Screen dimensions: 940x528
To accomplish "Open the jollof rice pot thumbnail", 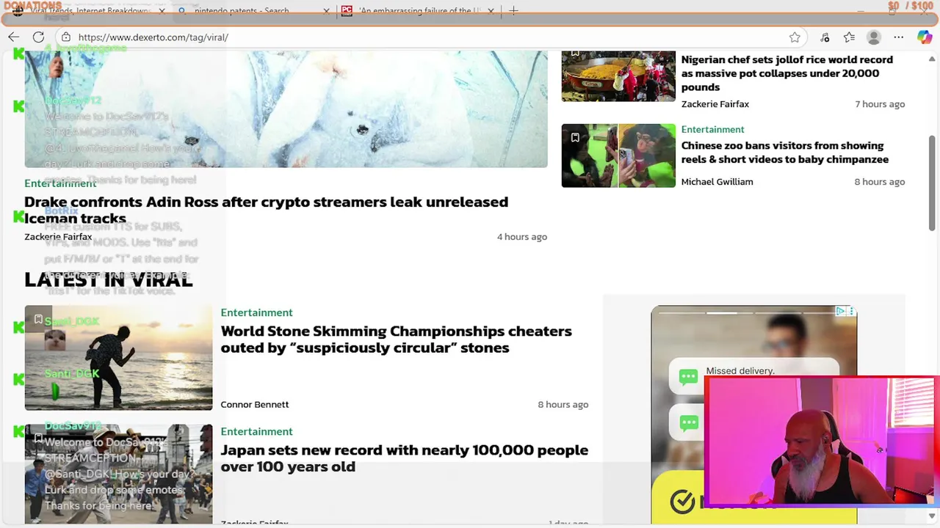I will coord(618,76).
